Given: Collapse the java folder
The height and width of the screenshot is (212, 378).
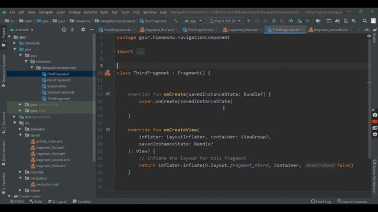Looking at the screenshot, I should (x=14, y=49).
